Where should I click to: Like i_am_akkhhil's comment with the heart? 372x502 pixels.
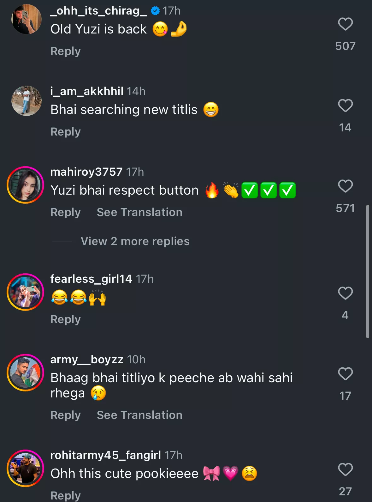pyautogui.click(x=345, y=106)
